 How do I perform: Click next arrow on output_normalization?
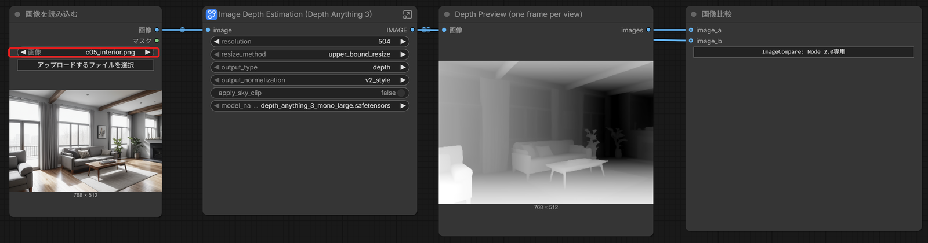pos(403,80)
